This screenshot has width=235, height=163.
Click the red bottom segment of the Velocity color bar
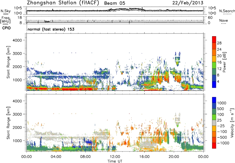[x=214, y=146]
